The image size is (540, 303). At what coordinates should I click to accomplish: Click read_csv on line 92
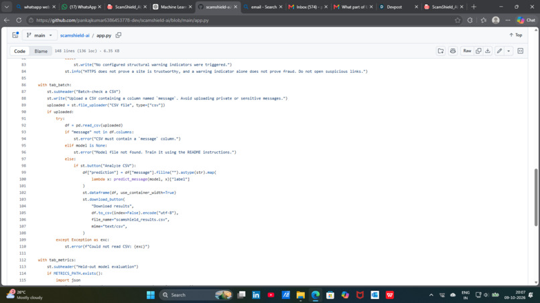pos(92,125)
